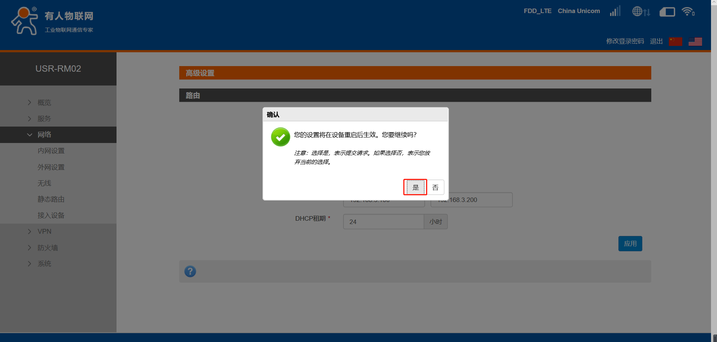This screenshot has width=717, height=342.
Task: Click the DHCP lease time input field
Action: tap(383, 222)
